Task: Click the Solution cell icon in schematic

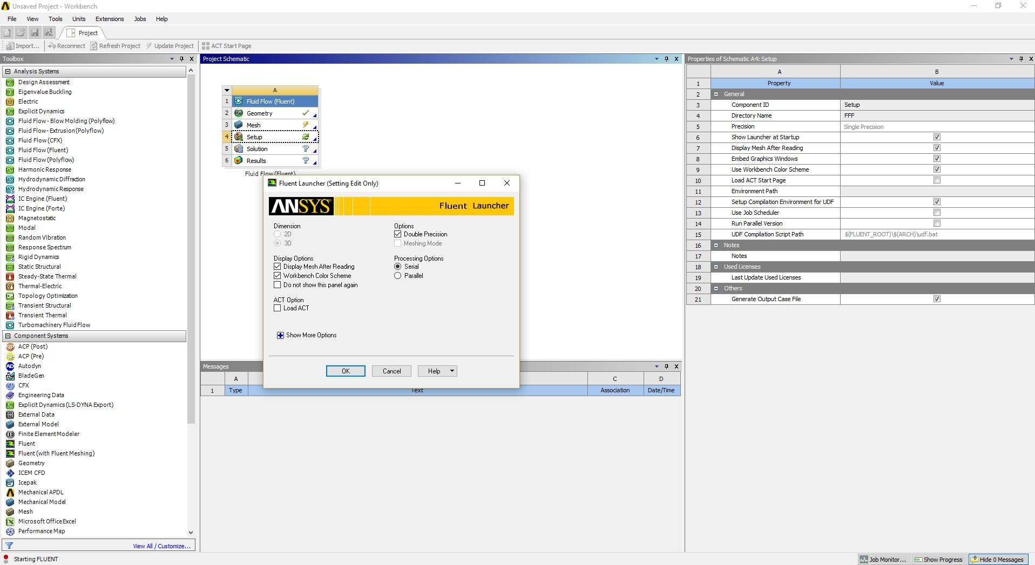Action: [239, 149]
